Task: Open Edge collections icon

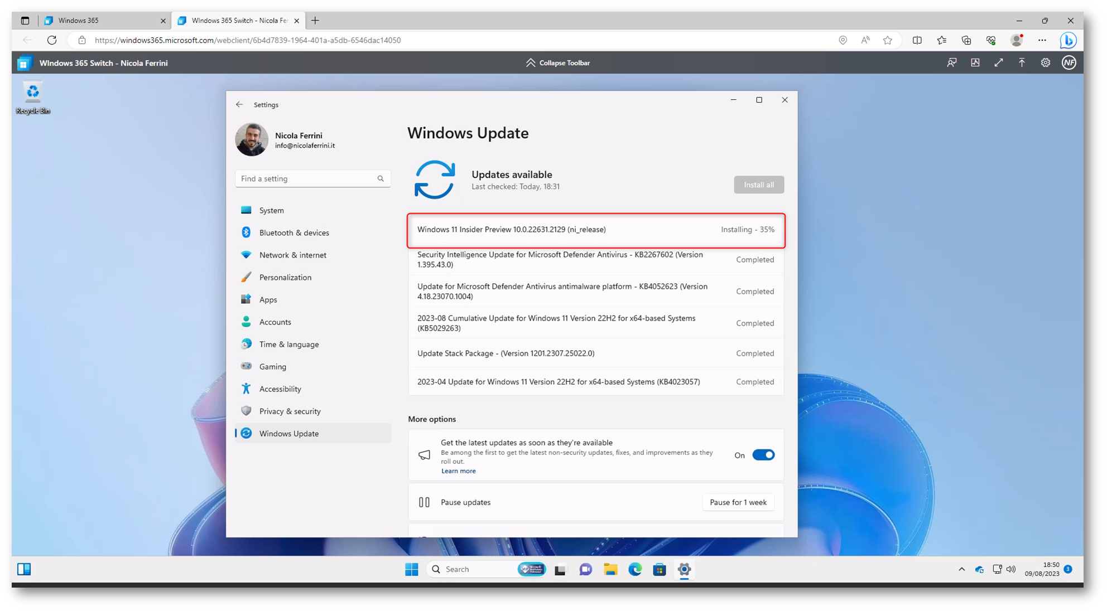Action: coord(966,40)
